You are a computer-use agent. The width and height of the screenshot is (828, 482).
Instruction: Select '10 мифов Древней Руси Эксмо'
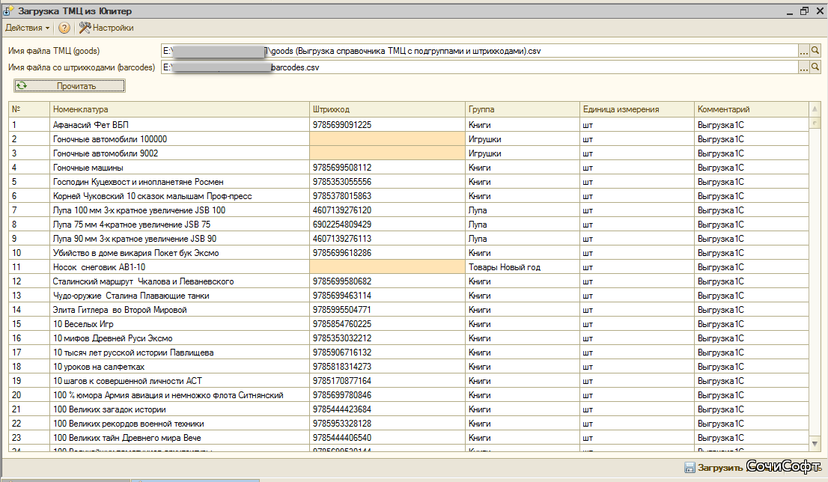tap(409, 339)
